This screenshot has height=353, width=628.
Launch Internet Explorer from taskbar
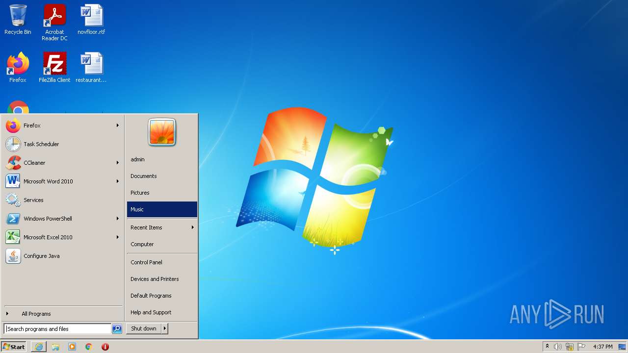coord(39,347)
